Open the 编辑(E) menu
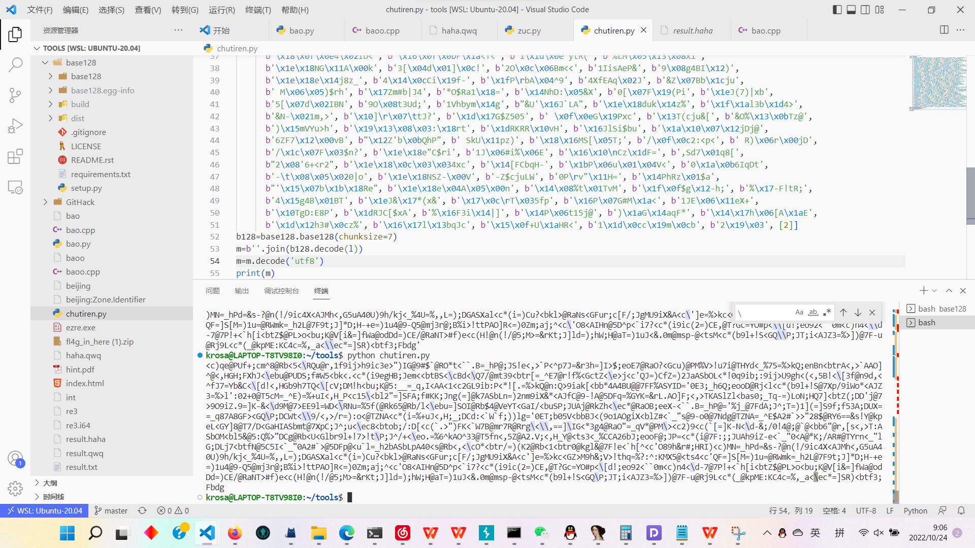The height and width of the screenshot is (548, 975). click(x=75, y=10)
